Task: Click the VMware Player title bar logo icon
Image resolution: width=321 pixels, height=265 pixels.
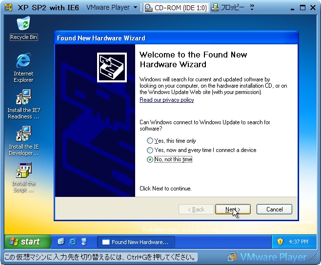Action: click(9, 8)
